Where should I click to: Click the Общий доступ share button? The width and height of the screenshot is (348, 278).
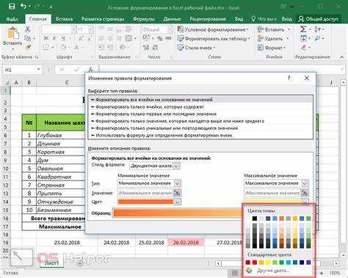[319, 19]
